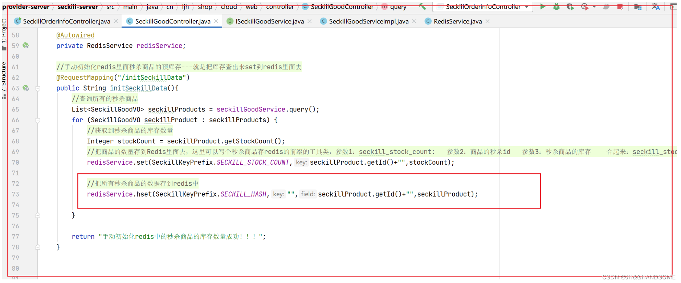This screenshot has width=681, height=283.
Task: Click the main breadcrumb
Action: tap(130, 7)
